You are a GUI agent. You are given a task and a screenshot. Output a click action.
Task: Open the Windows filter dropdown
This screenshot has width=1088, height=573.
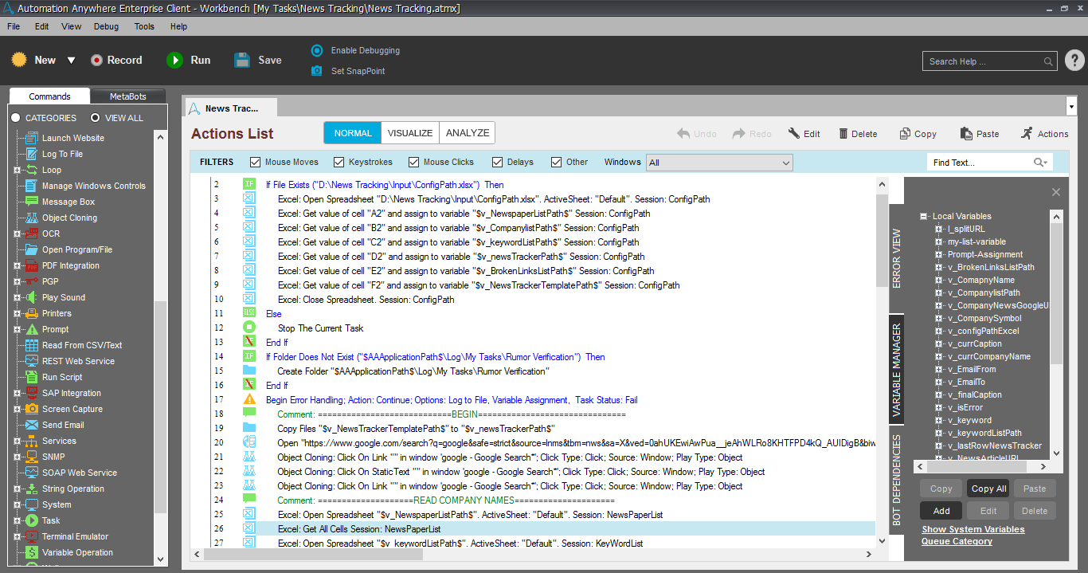[719, 163]
